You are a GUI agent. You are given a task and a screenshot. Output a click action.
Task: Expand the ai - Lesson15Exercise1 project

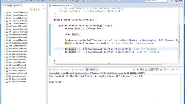point(5,35)
